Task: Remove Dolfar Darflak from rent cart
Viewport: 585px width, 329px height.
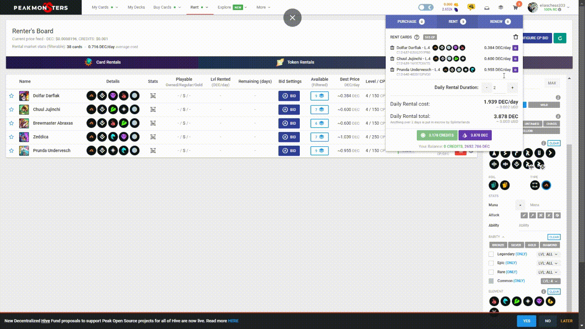Action: click(392, 48)
